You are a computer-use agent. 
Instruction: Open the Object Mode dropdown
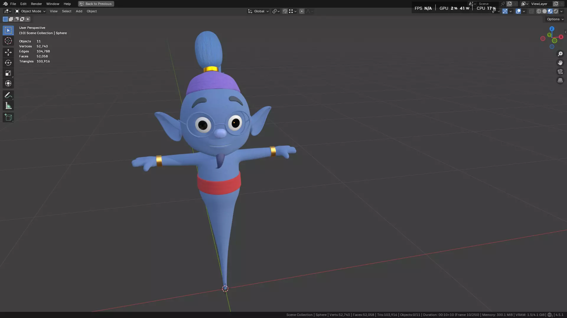pos(30,11)
